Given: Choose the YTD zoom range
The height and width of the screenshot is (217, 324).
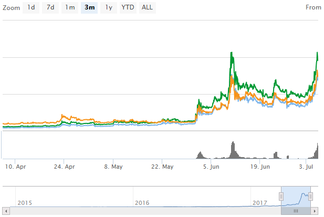Looking at the screenshot, I should click(128, 8).
